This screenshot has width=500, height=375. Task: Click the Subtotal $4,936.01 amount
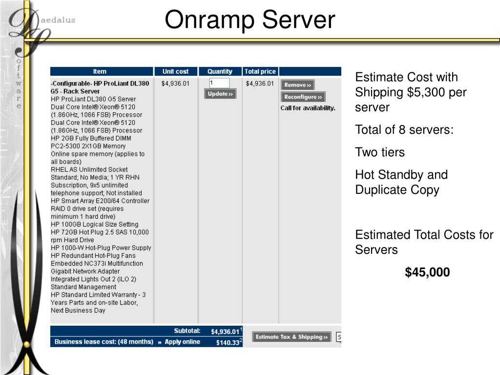coord(225,332)
